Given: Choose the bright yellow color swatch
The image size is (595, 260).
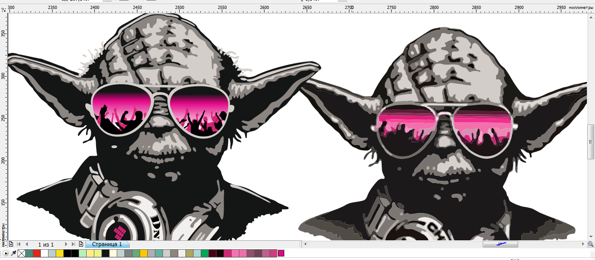Looking at the screenshot, I should [x=60, y=253].
